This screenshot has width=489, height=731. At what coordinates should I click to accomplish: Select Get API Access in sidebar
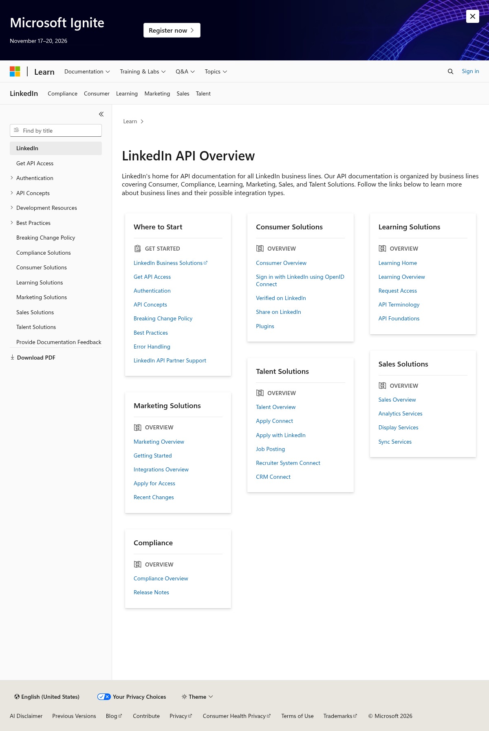tap(35, 163)
